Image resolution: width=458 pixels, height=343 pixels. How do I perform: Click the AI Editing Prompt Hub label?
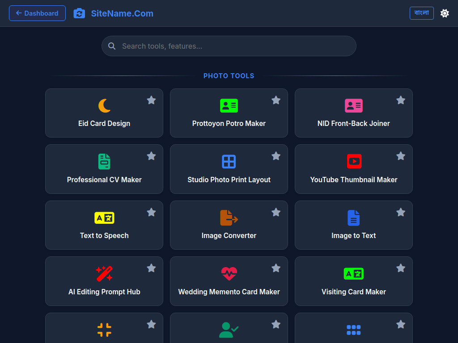click(x=104, y=292)
